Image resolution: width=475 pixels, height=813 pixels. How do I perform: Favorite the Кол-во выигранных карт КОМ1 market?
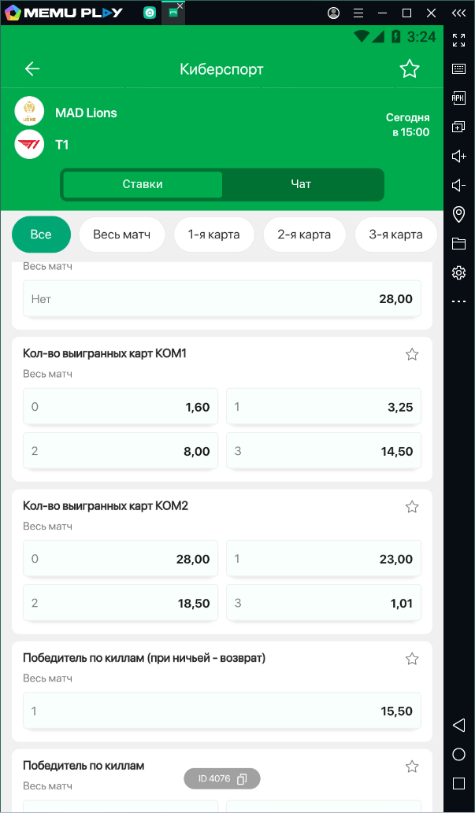pyautogui.click(x=411, y=354)
